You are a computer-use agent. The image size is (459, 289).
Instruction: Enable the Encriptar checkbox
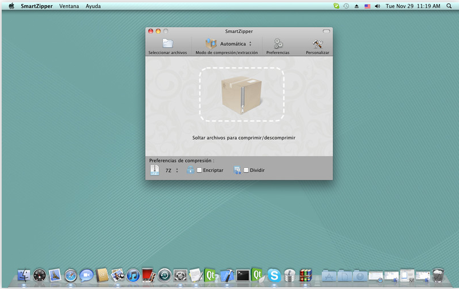pyautogui.click(x=199, y=170)
